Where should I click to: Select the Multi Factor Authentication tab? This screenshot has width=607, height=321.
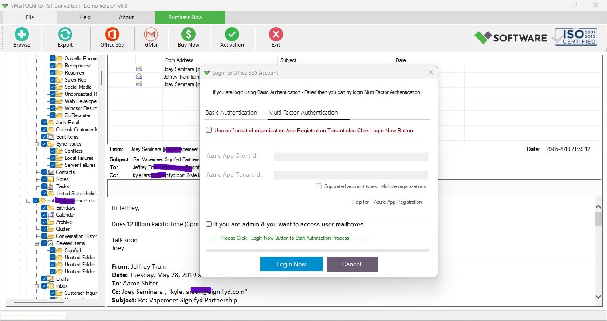303,112
